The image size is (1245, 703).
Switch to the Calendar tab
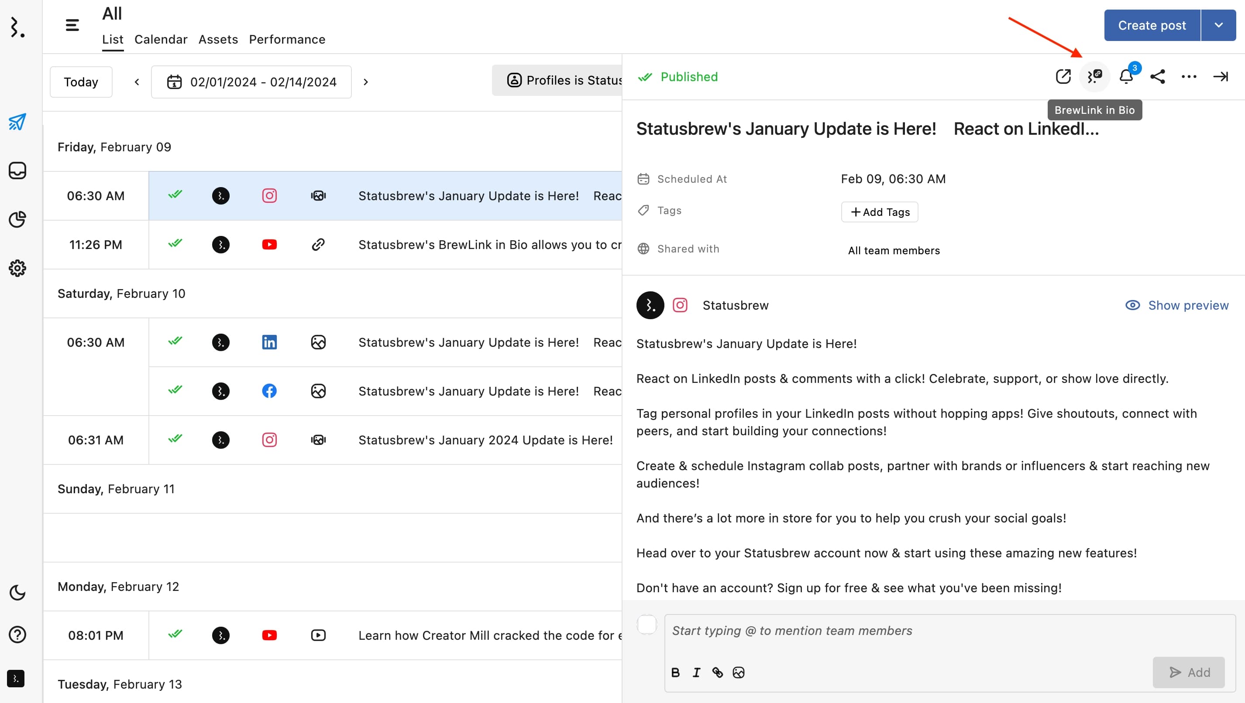[x=161, y=40]
